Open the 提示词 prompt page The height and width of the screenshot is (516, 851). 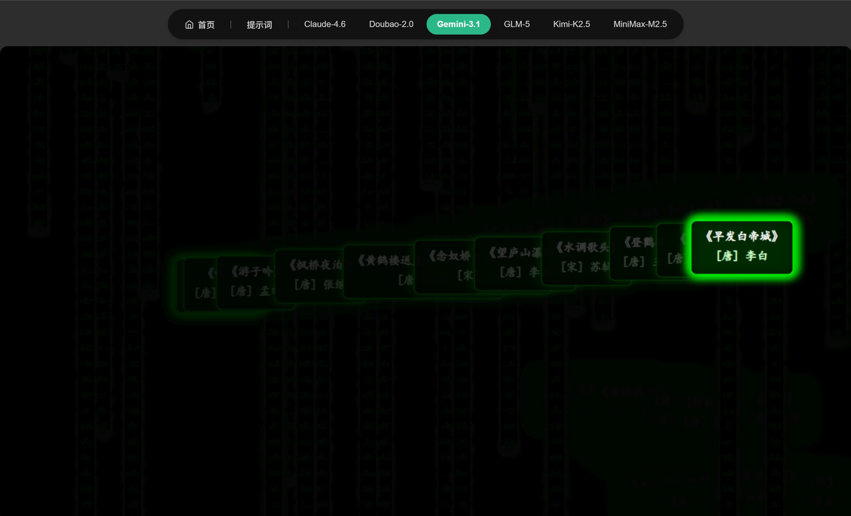pos(259,24)
